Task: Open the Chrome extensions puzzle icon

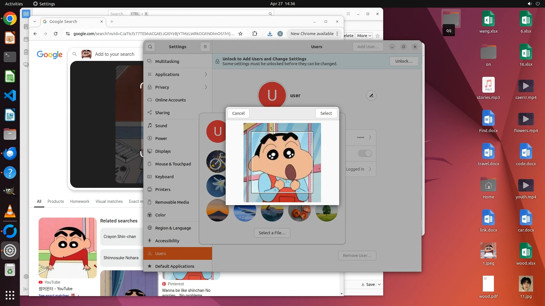Action: 255,34
